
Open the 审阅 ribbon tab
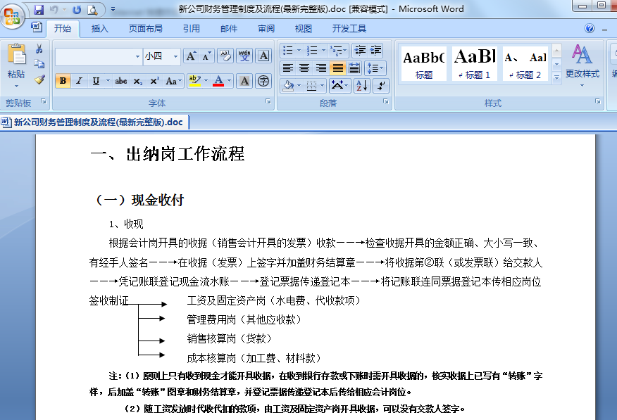point(266,29)
